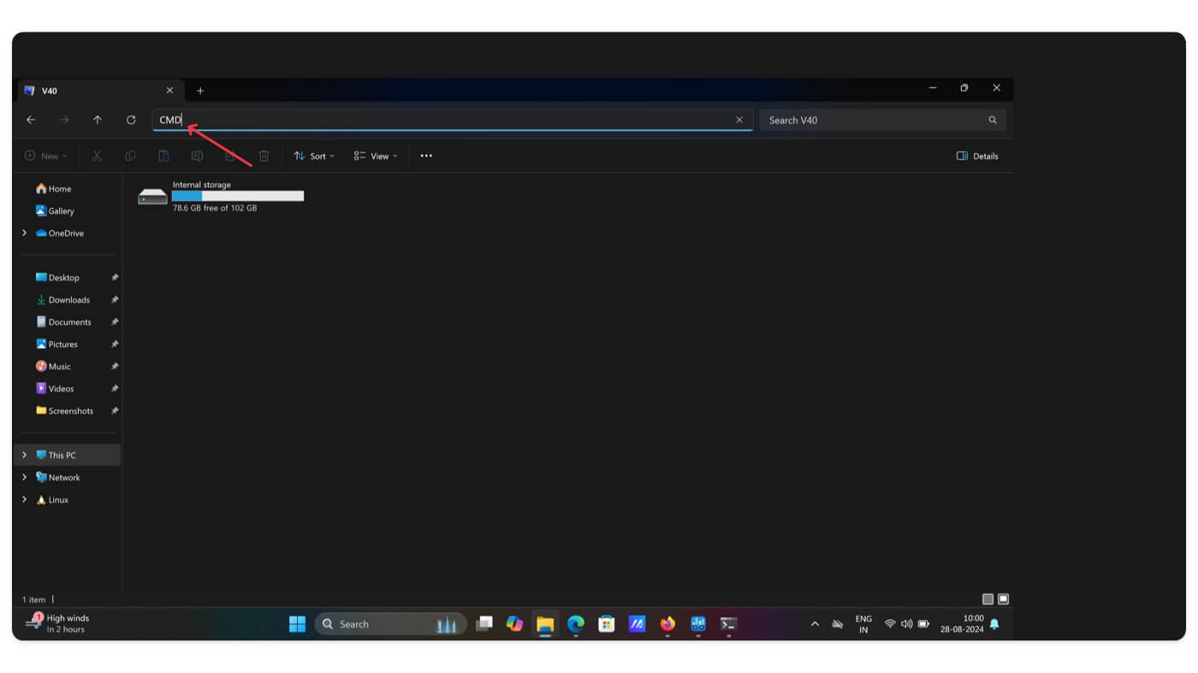Screen dimensions: 1198x673
Task: Switch to large thumbnails view icon
Action: pyautogui.click(x=1004, y=599)
